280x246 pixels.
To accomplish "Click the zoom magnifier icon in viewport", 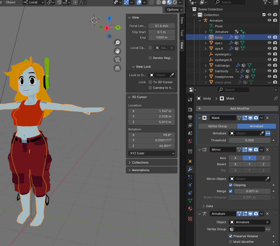I will point(117,43).
